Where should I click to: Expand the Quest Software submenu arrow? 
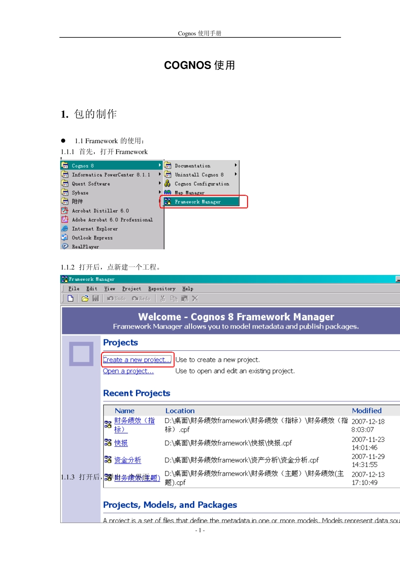(x=160, y=183)
